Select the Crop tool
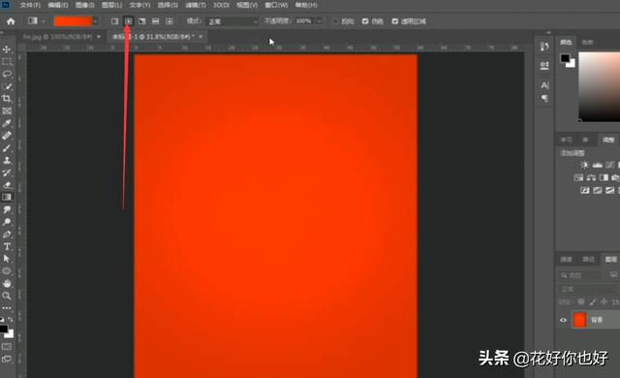The image size is (620, 378). 7,99
